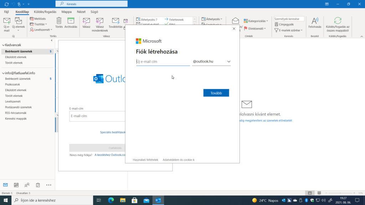
Task: Open the Adatvédelem és cookie-k link
Action: point(179,160)
